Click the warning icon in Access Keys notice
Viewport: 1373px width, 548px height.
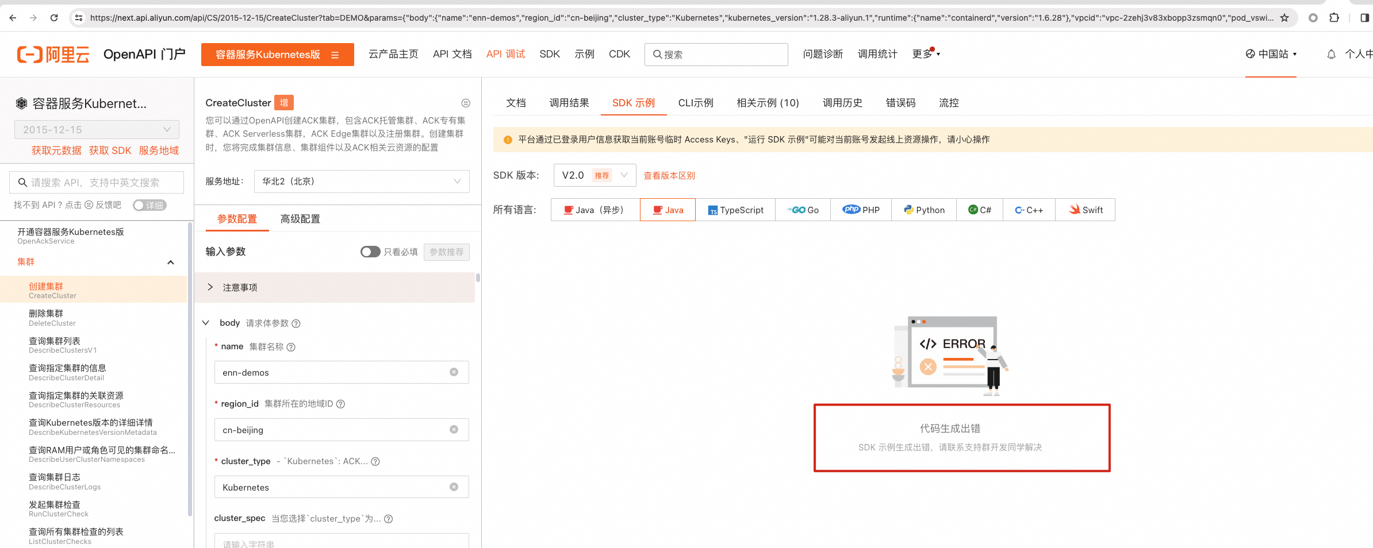(x=508, y=140)
